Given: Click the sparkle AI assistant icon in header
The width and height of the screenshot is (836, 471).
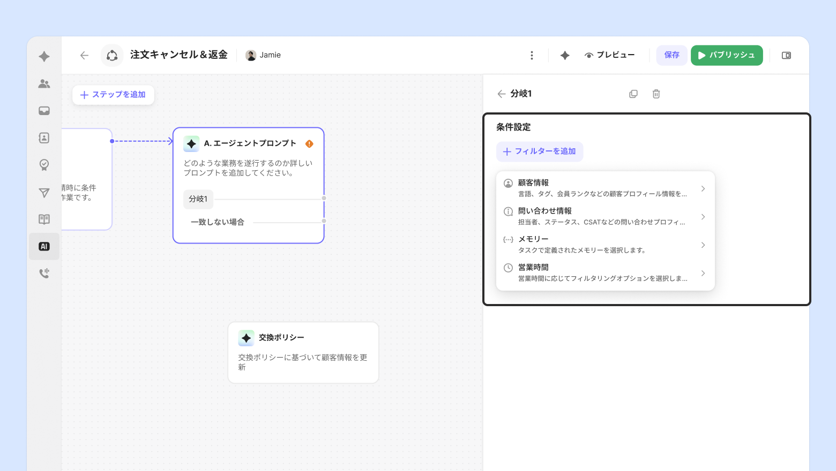Looking at the screenshot, I should pyautogui.click(x=565, y=55).
